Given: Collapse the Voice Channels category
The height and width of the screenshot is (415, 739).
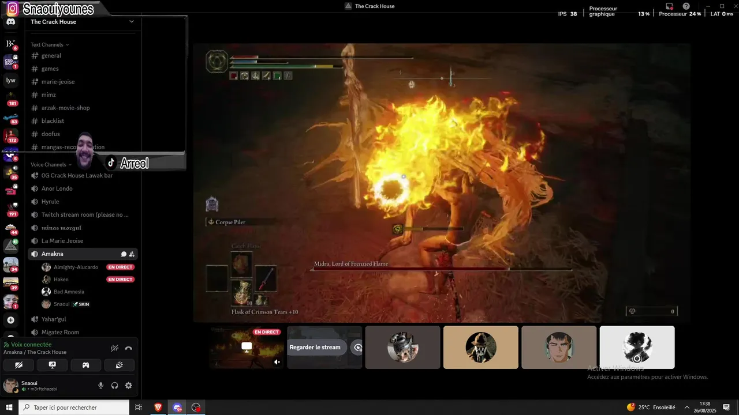Looking at the screenshot, I should (51, 164).
